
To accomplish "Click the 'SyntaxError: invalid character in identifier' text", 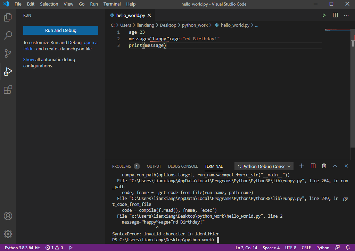I will pyautogui.click(x=166, y=234).
